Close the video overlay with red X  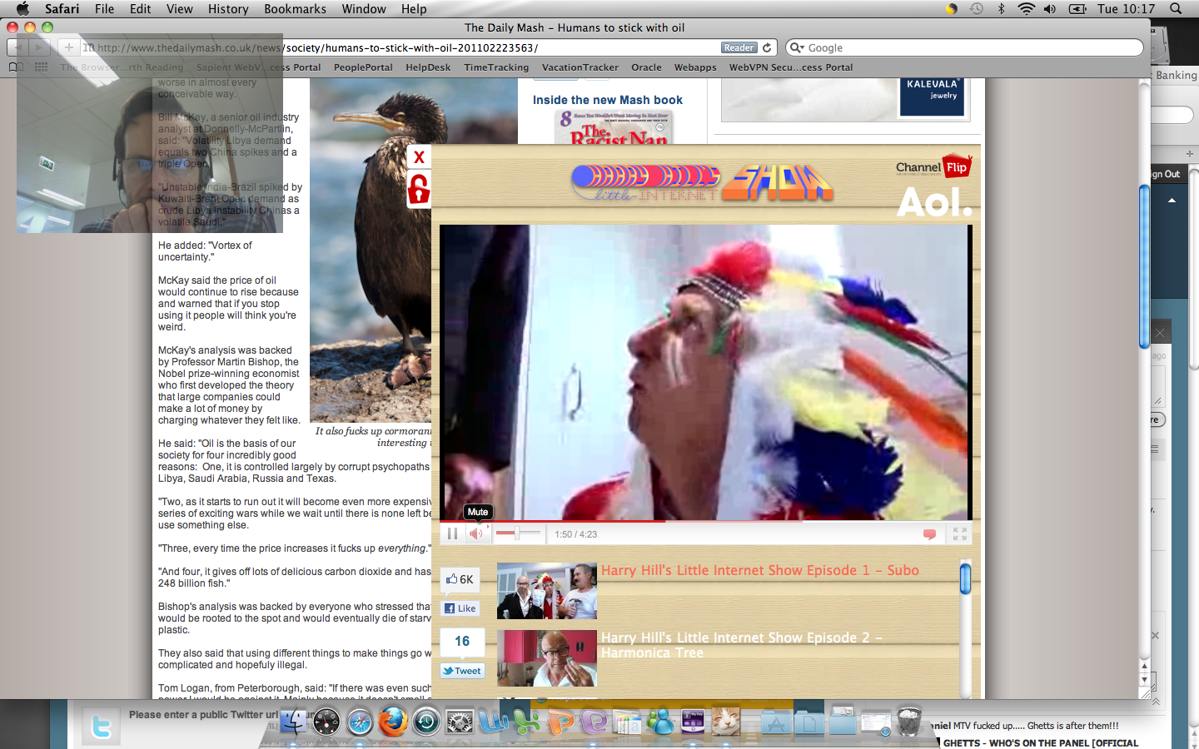[419, 156]
